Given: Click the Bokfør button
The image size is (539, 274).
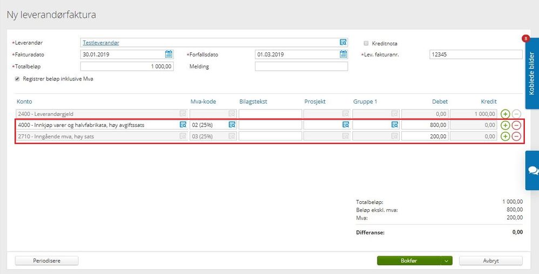Looking at the screenshot, I should click(409, 261).
